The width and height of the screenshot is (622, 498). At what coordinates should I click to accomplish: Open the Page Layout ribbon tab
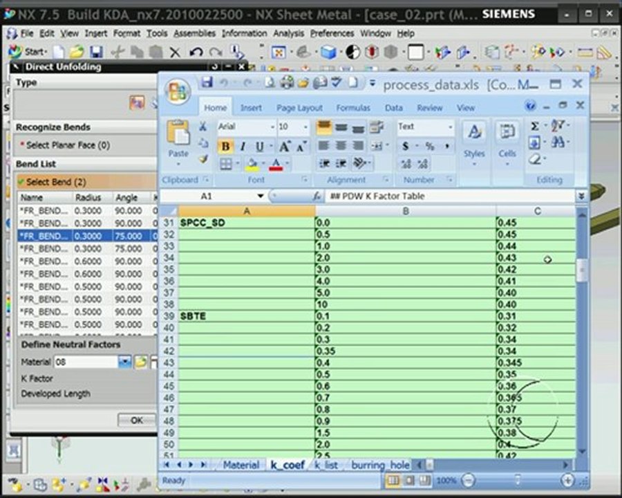(299, 108)
